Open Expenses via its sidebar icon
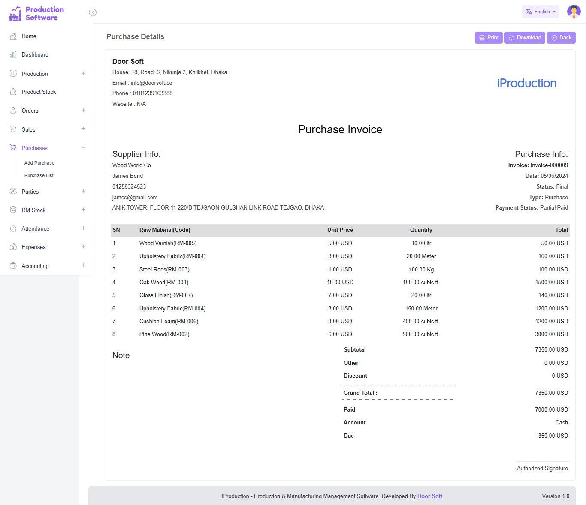This screenshot has height=505, width=586. pyautogui.click(x=13, y=247)
